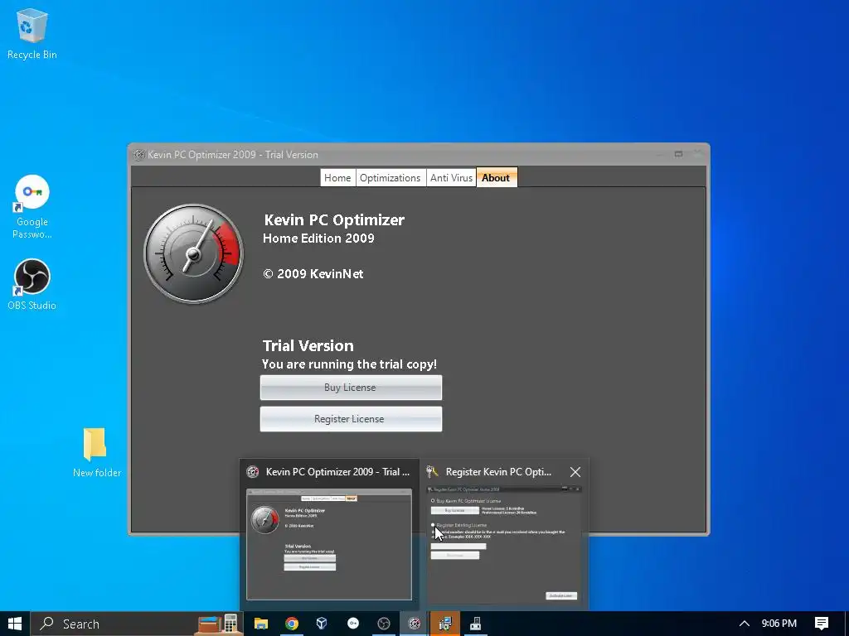Select the OBS Studio desktop shortcut
This screenshot has height=636, width=849.
(32, 285)
